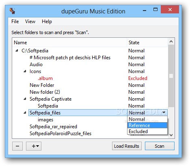The height and width of the screenshot is (166, 190).
Task: Select the Softpedia Captivate row
Action: point(50,99)
